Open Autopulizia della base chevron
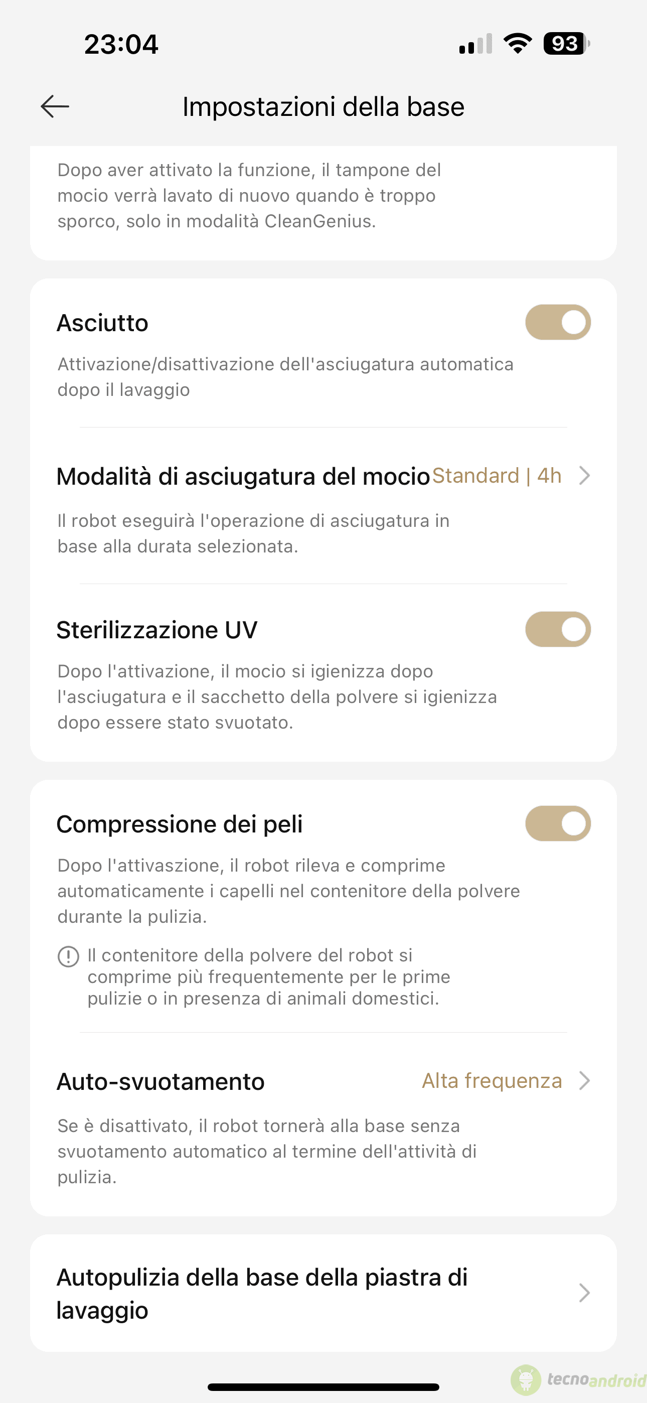This screenshot has height=1403, width=647. pyautogui.click(x=584, y=1293)
